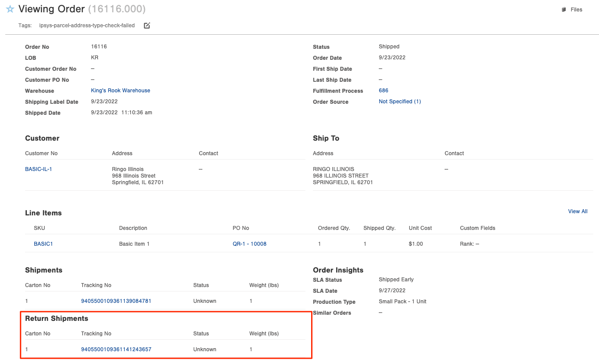Select the $1.00 unit cost

pos(416,244)
